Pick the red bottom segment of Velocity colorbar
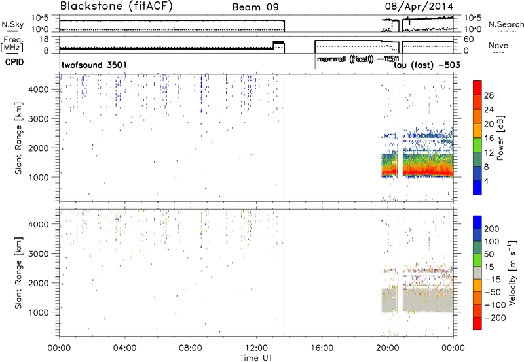The image size is (524, 362). pos(477,323)
